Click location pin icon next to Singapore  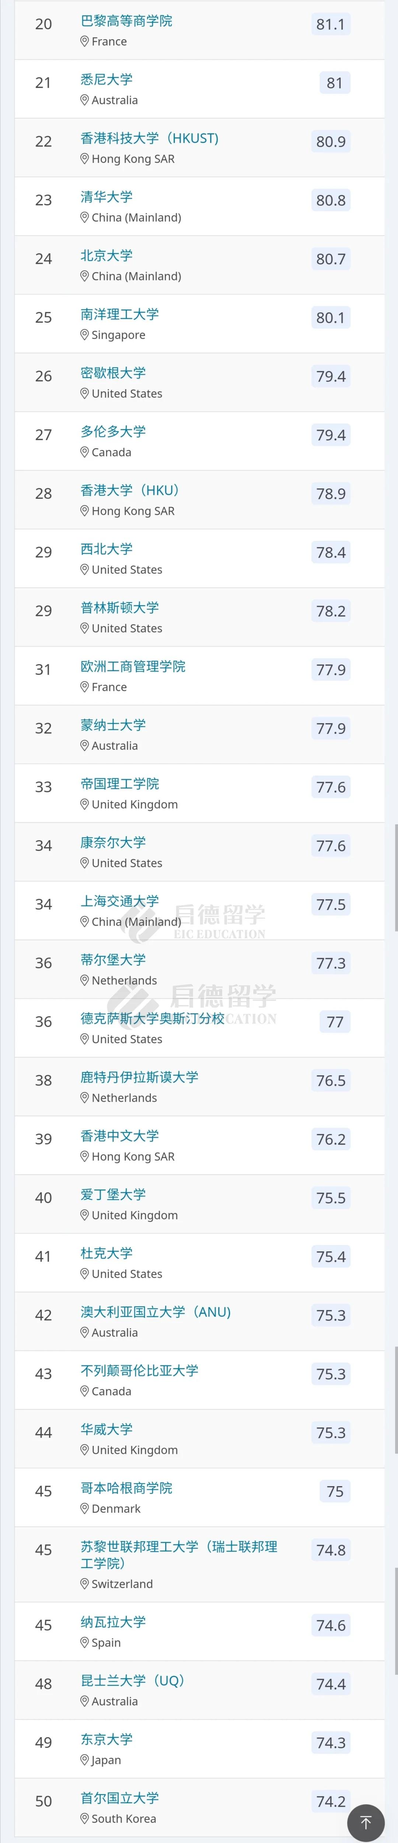pos(84,336)
